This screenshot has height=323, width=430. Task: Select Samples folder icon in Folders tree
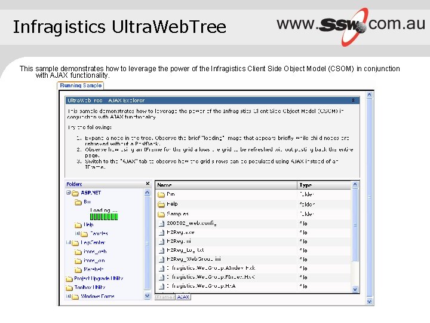84,234
